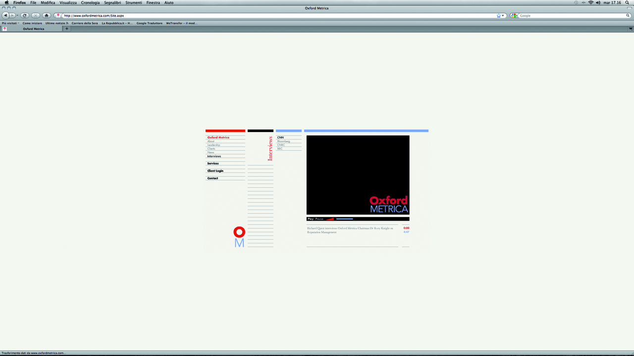Select the BBC interview
The width and height of the screenshot is (634, 356).
(280, 149)
